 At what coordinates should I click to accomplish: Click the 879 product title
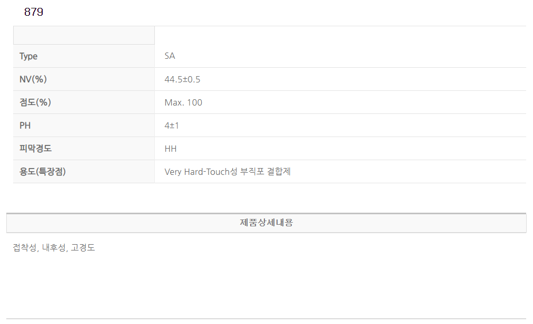tap(34, 12)
